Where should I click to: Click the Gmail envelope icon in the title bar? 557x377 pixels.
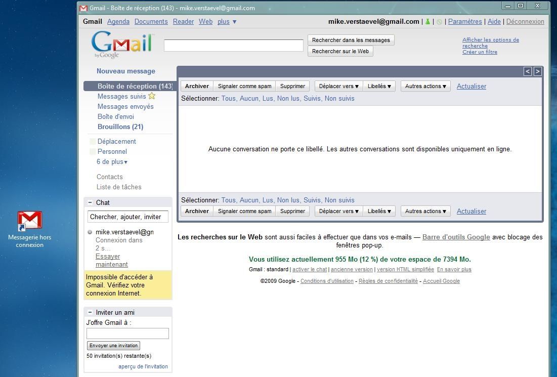(83, 8)
